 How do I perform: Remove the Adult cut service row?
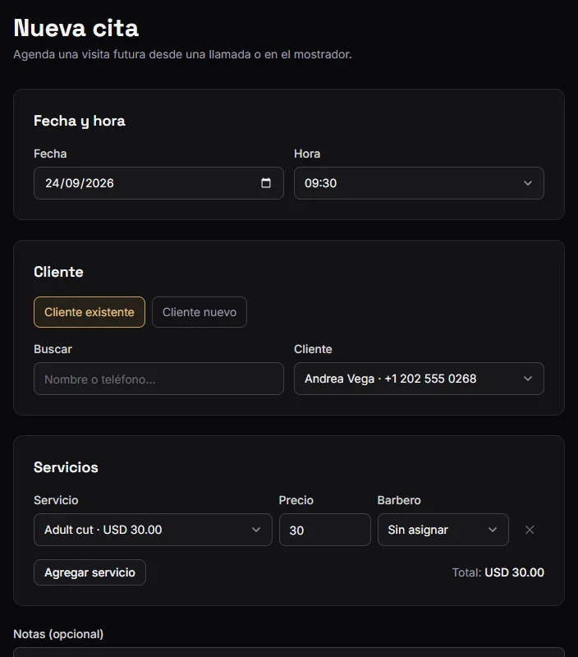pyautogui.click(x=530, y=530)
